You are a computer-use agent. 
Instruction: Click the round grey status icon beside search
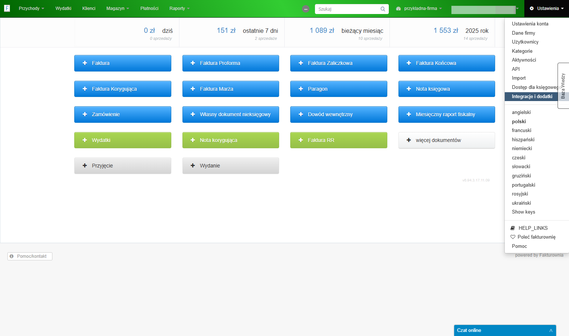[306, 9]
